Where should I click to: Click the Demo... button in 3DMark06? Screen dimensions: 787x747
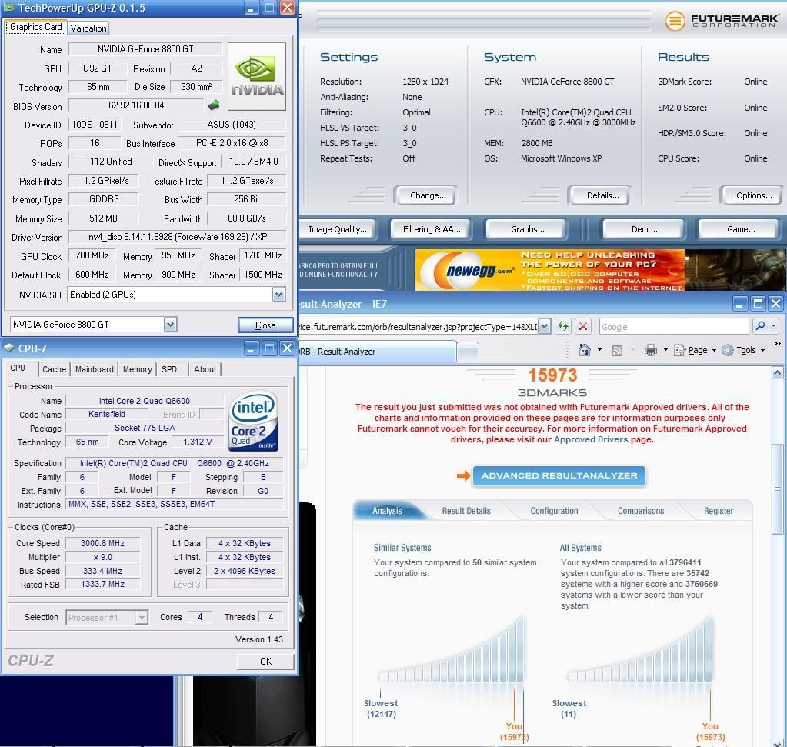tap(645, 229)
